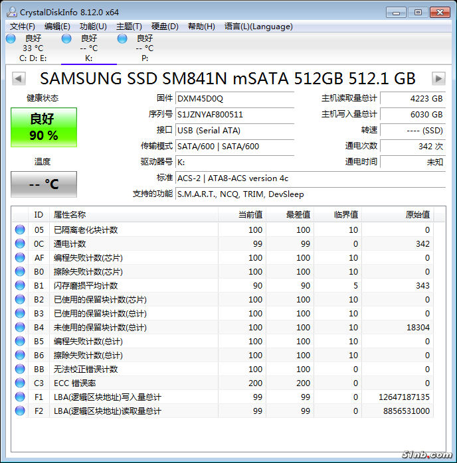Select the C: D: E: disk status orb
Viewport: 457px width, 463px height.
[11, 38]
